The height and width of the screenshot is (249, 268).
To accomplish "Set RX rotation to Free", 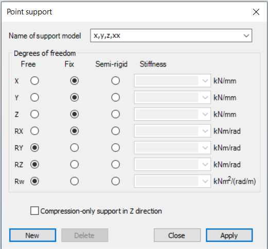I will click(x=34, y=131).
